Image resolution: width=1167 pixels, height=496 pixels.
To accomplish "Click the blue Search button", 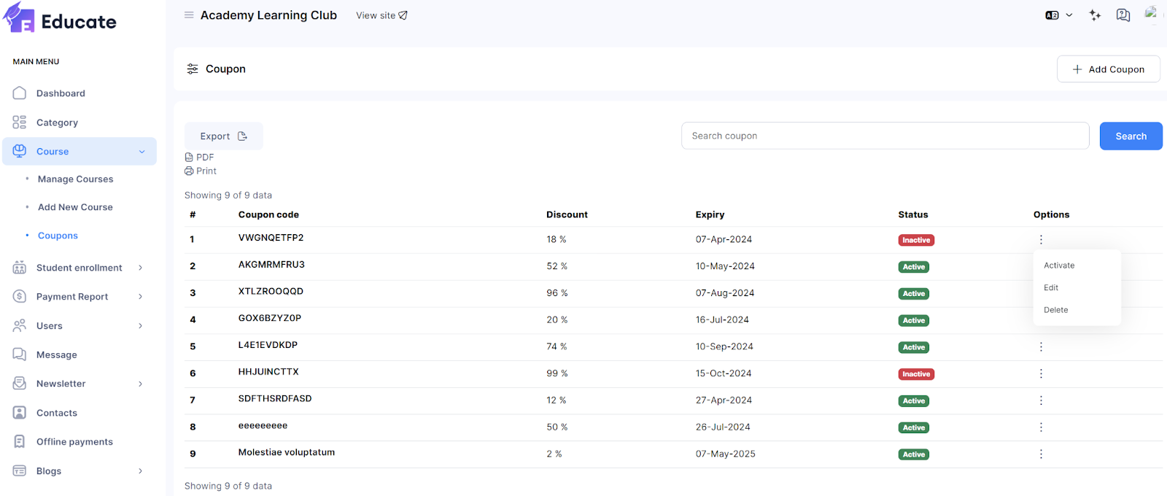I will [x=1131, y=136].
